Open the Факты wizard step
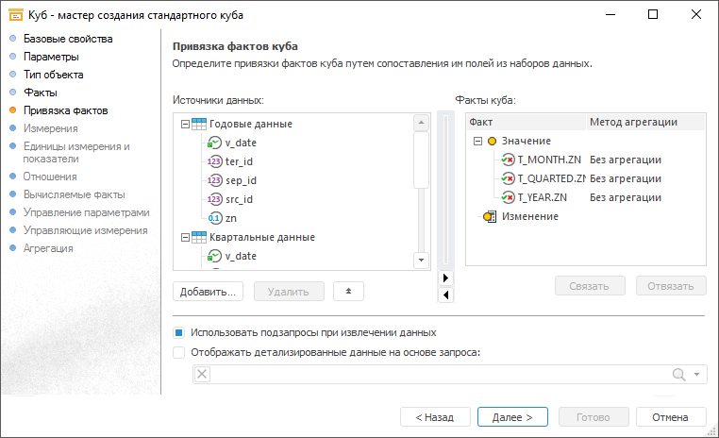Viewport: 719px width, 438px height. click(x=41, y=93)
